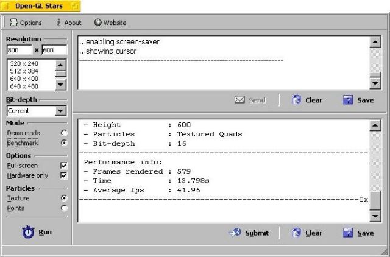Choose Points particle radio button
This screenshot has height=257, width=390.
pos(64,208)
